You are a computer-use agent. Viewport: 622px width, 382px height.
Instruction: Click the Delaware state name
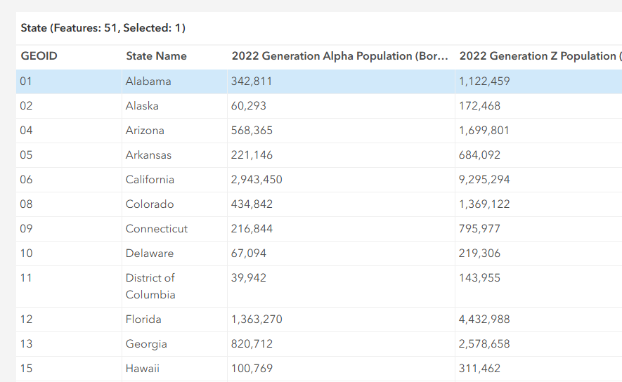[x=150, y=253]
